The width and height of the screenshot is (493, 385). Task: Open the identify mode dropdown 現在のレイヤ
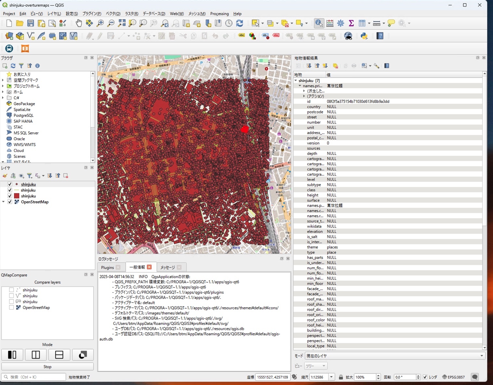395,356
